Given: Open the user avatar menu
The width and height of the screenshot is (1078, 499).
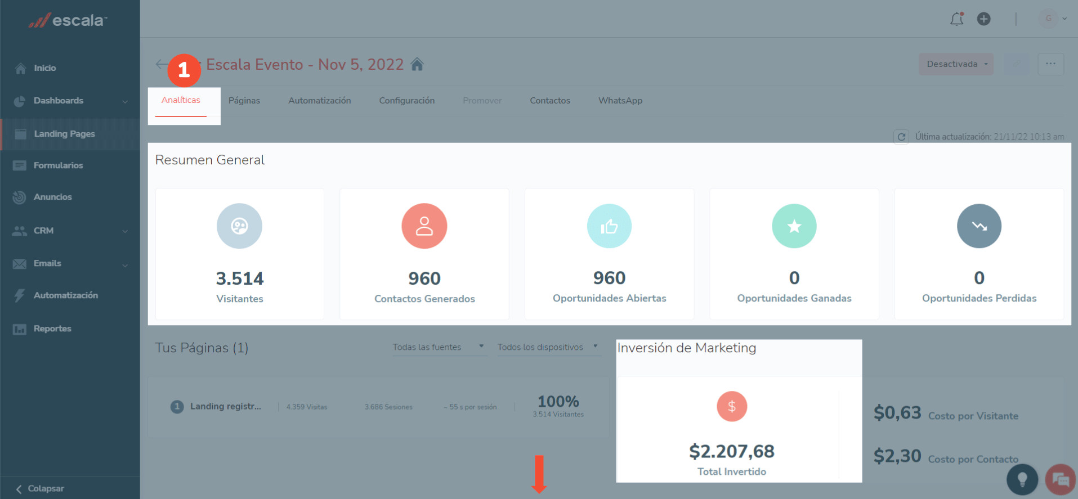Looking at the screenshot, I should tap(1053, 19).
